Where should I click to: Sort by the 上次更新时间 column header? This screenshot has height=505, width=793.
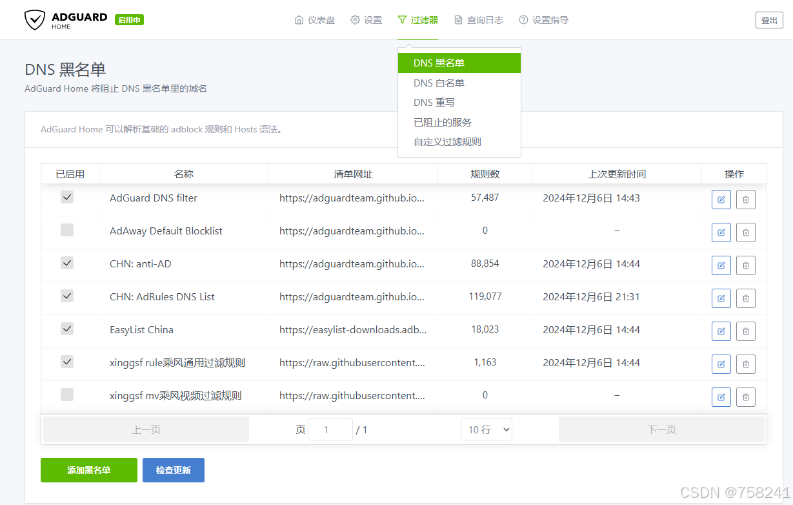pyautogui.click(x=617, y=174)
